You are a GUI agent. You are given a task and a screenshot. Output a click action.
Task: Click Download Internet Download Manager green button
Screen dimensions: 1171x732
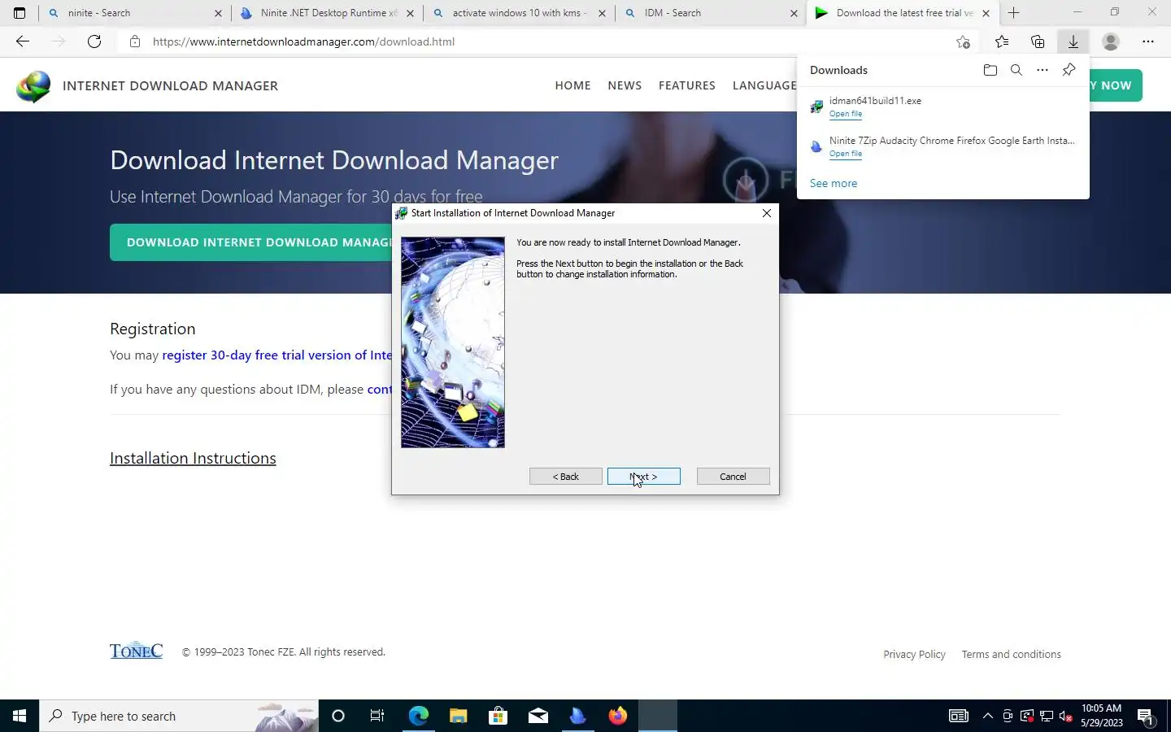click(x=250, y=242)
